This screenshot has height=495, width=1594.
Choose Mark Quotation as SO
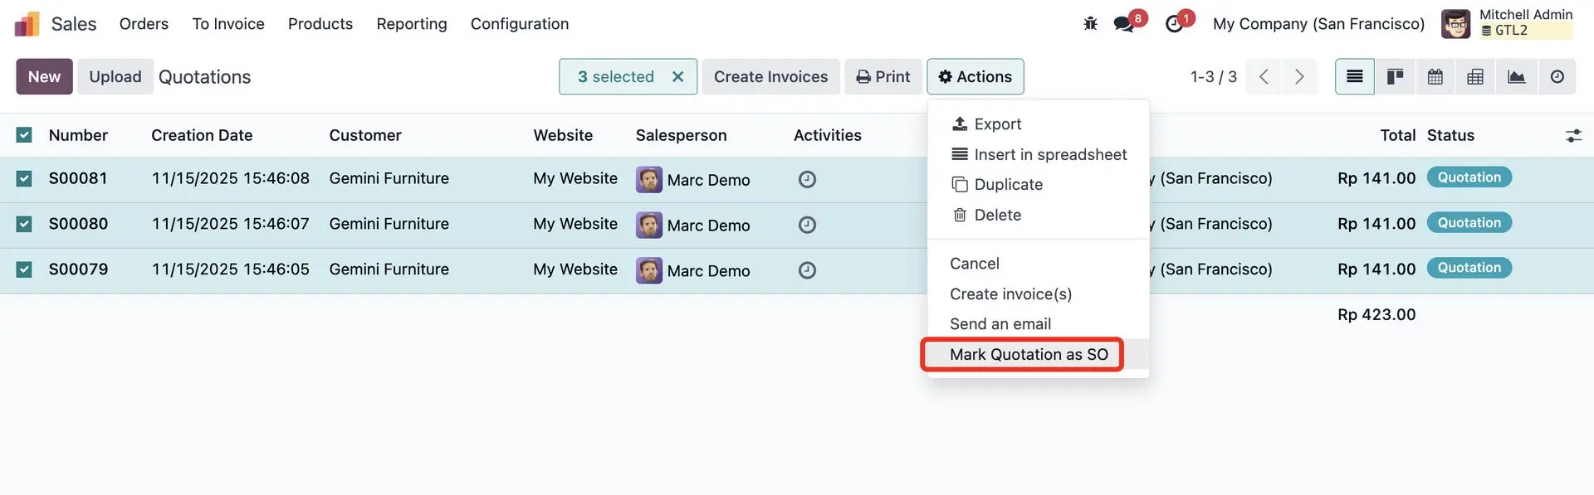click(1028, 355)
